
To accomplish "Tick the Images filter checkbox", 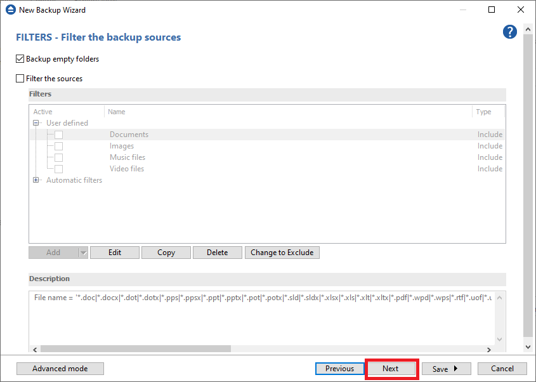I will (58, 146).
